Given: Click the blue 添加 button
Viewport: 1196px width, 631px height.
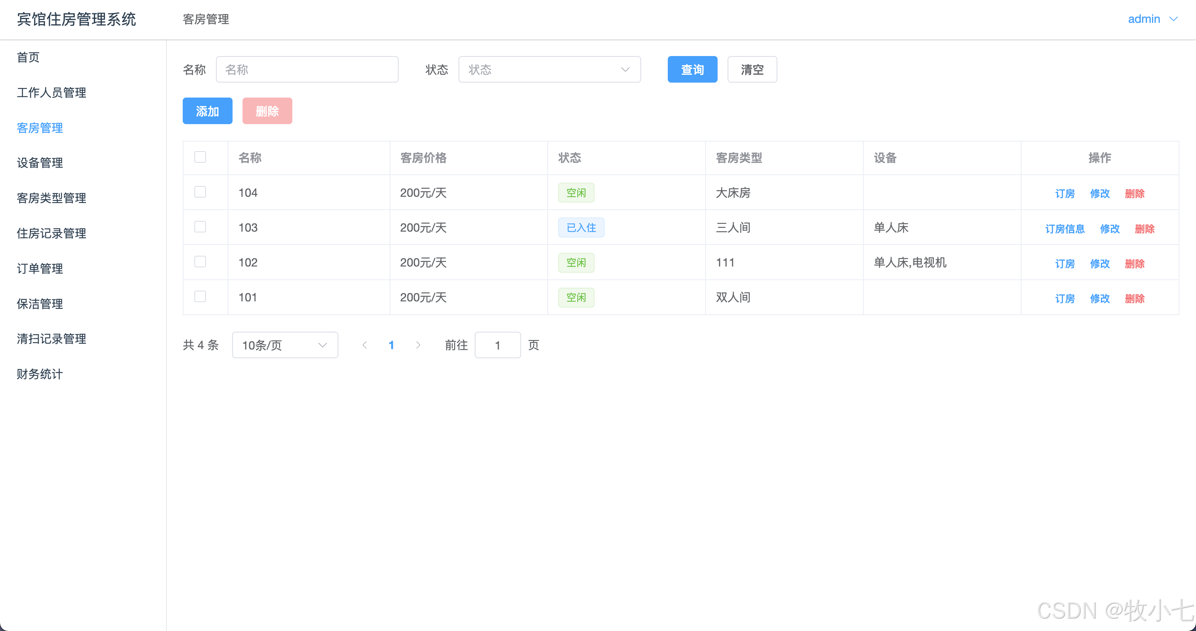Looking at the screenshot, I should coord(207,111).
